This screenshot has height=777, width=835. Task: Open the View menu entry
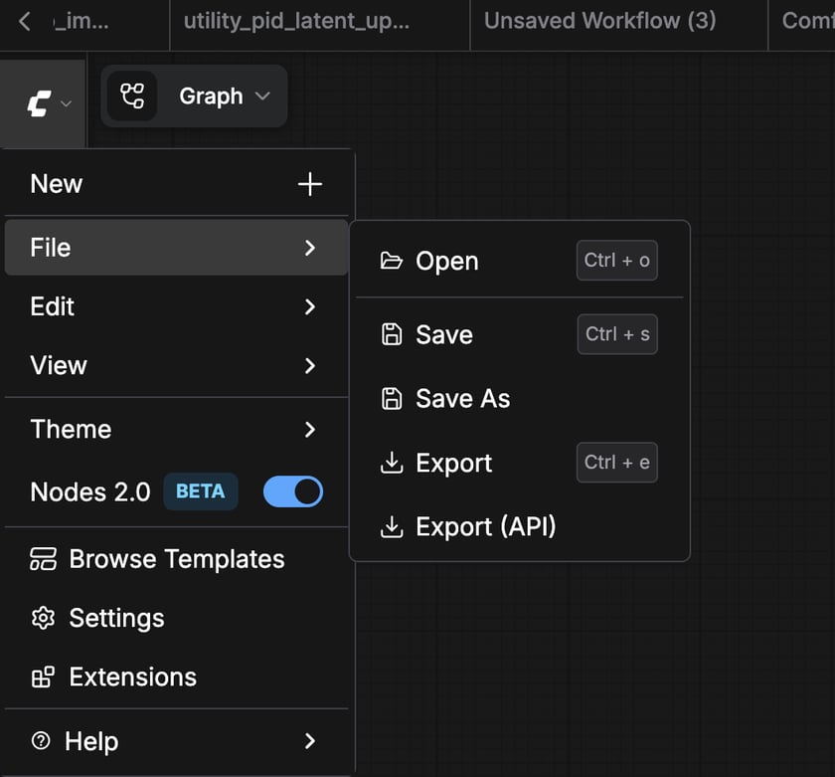point(176,365)
